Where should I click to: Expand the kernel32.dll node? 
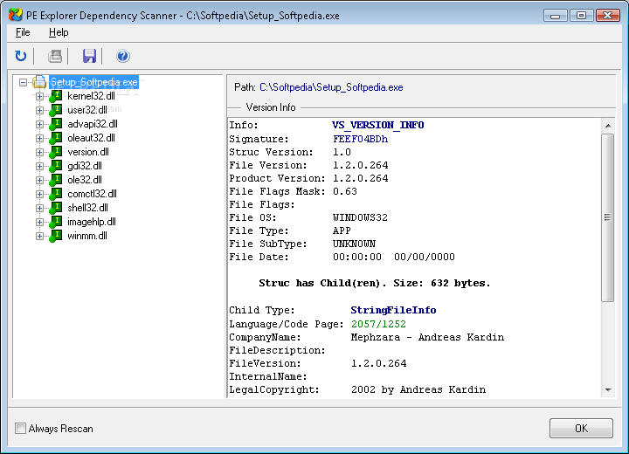point(39,96)
